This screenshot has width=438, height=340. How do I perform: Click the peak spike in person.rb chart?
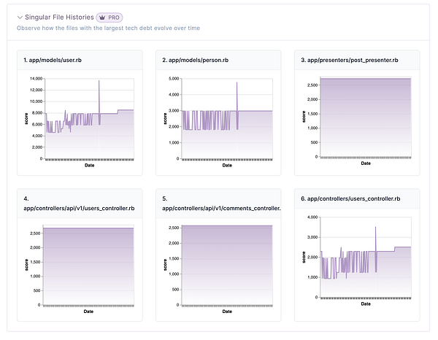(237, 84)
